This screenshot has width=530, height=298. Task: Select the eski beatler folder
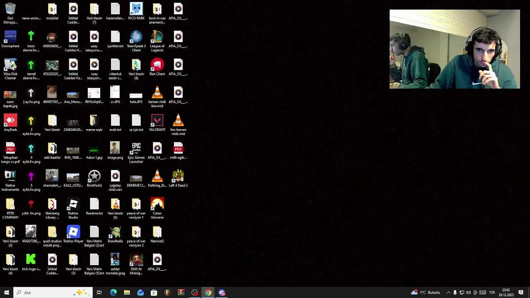pyautogui.click(x=52, y=151)
